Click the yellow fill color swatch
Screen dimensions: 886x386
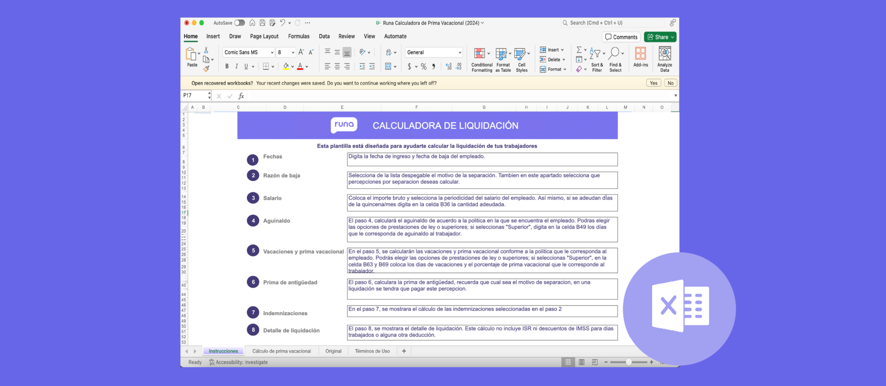click(286, 66)
